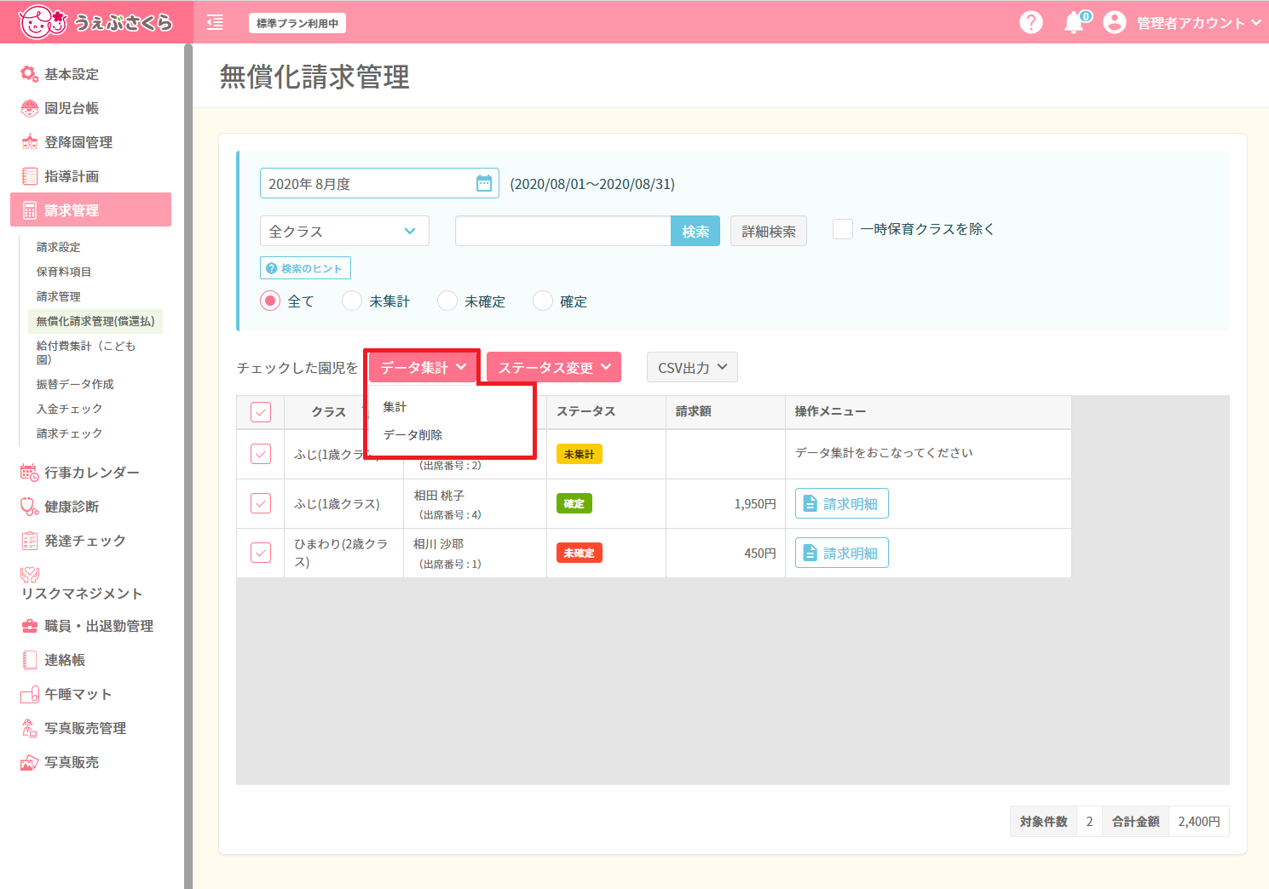Open 午睡マット in sidebar
The height and width of the screenshot is (889, 1269).
point(78,694)
